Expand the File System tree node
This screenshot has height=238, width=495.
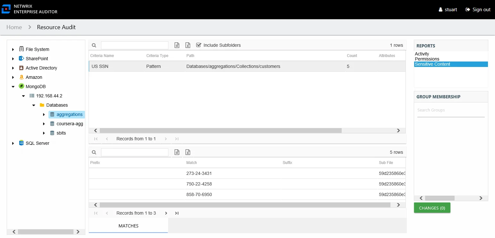point(13,49)
